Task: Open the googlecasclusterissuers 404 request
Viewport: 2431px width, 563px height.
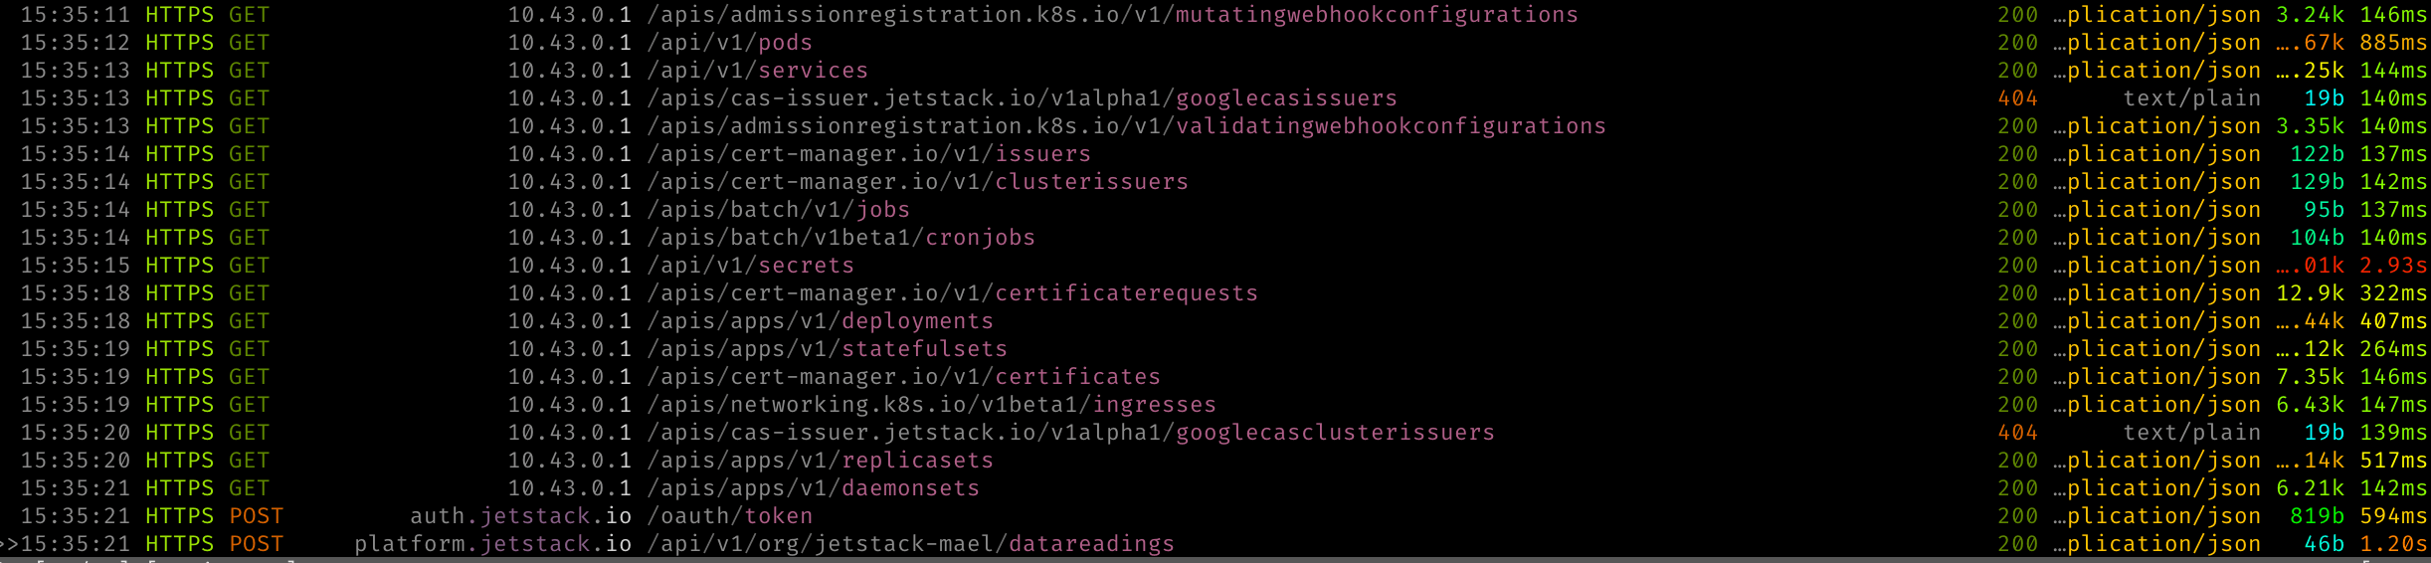Action: 1215,433
